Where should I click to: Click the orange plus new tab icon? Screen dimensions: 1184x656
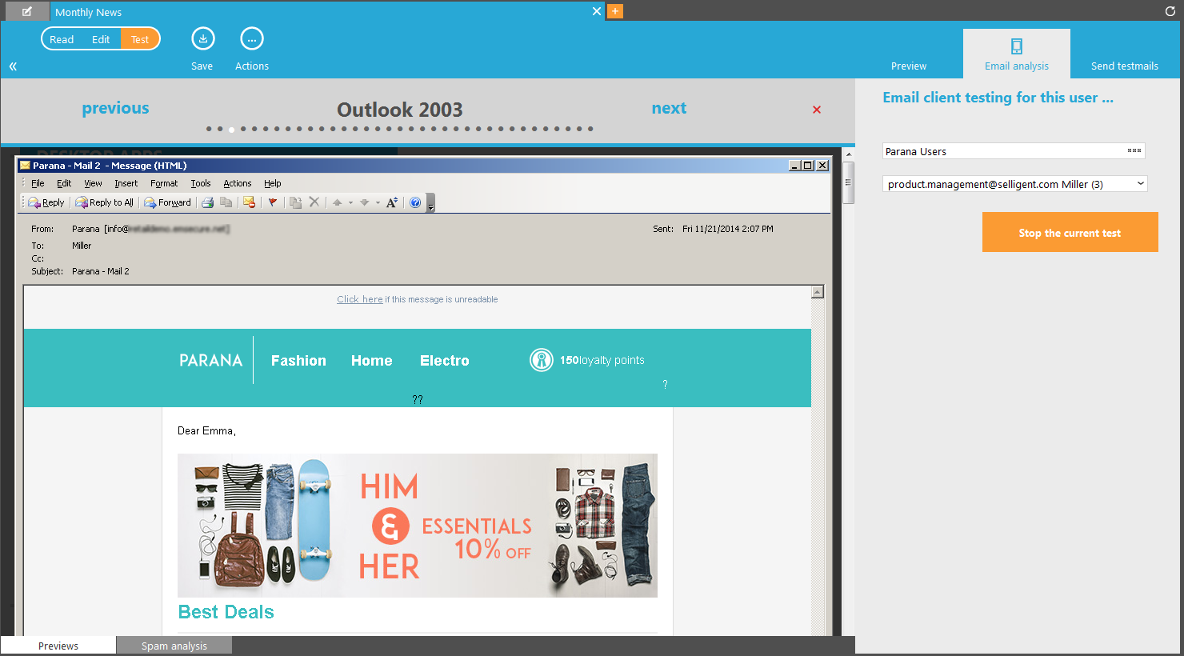tap(614, 11)
